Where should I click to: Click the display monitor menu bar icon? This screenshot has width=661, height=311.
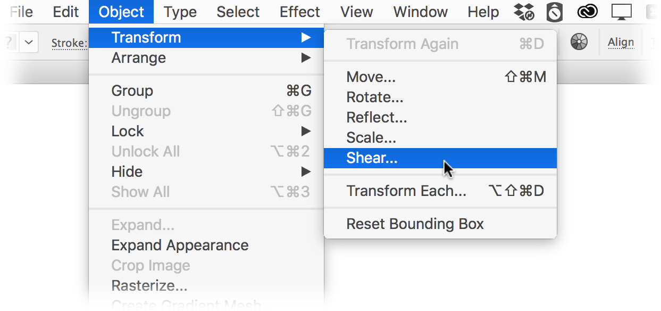pos(621,12)
